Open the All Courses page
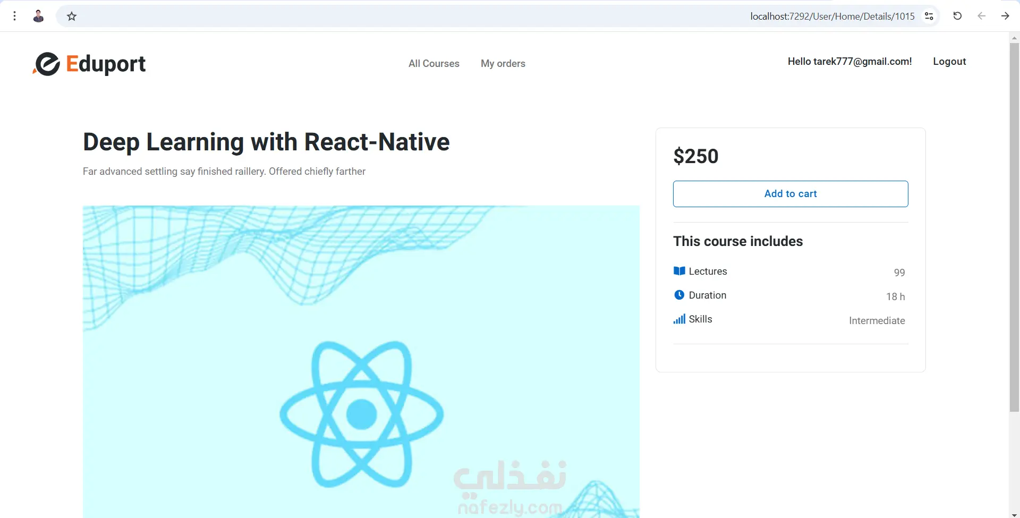Screen dimensions: 1020x518 (x=434, y=64)
